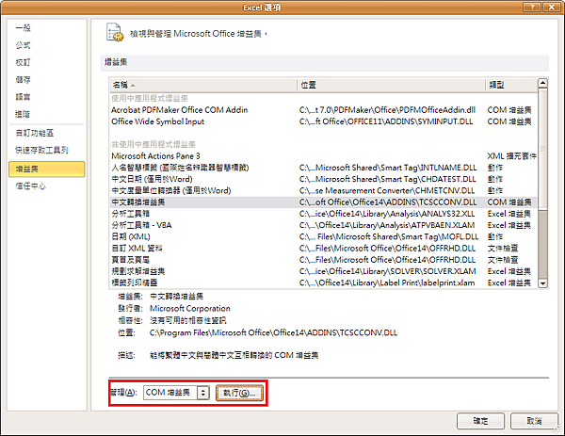This screenshot has height=436, width=565.
Task: Select the add-in located at INTLNAME.DLL
Action: (323, 168)
